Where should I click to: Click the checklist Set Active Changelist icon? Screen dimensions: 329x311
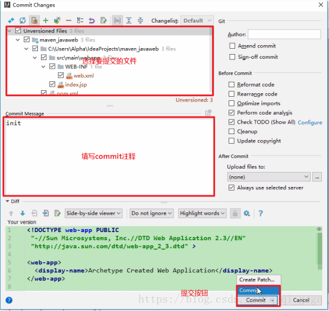click(x=80, y=21)
